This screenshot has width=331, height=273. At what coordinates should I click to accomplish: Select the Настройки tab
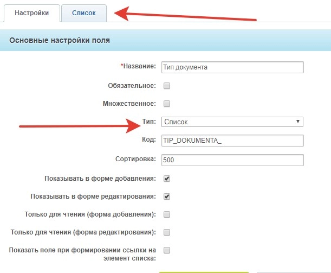[x=30, y=13]
